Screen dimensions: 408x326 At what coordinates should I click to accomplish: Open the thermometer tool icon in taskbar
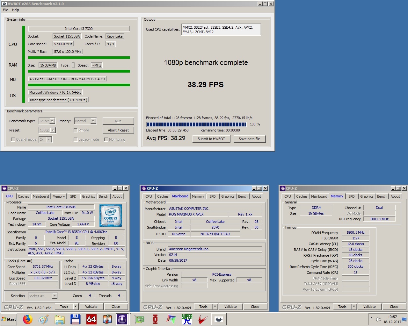tap(107, 319)
